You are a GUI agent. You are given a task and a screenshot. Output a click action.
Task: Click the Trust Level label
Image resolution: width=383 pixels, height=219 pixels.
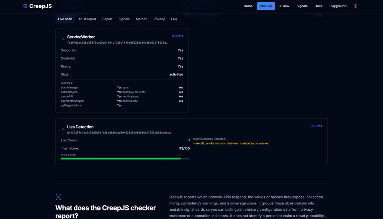pyautogui.click(x=68, y=155)
